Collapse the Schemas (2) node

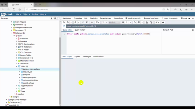pos(12,33)
